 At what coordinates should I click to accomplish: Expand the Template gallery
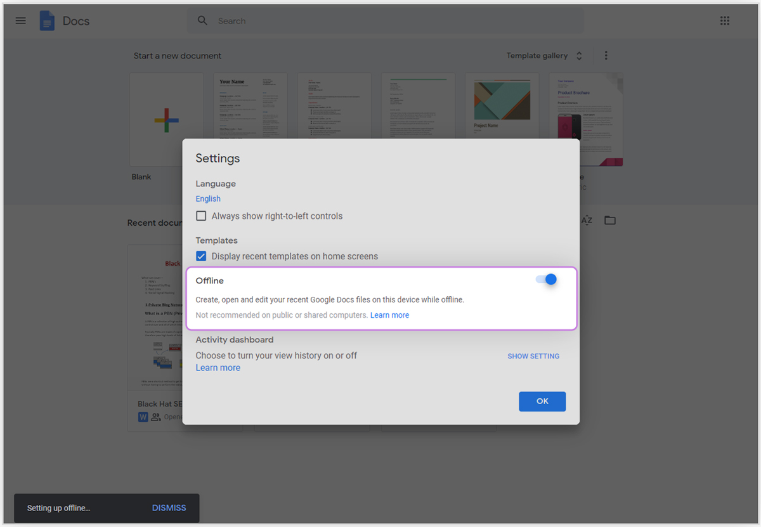click(545, 56)
